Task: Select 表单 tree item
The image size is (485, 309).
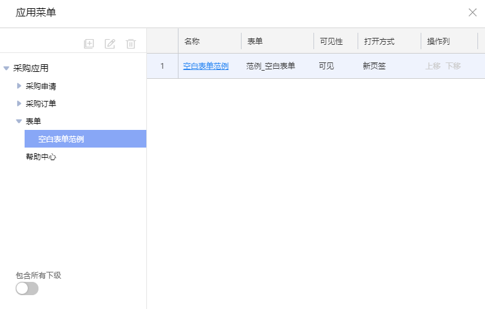Action: pos(33,121)
